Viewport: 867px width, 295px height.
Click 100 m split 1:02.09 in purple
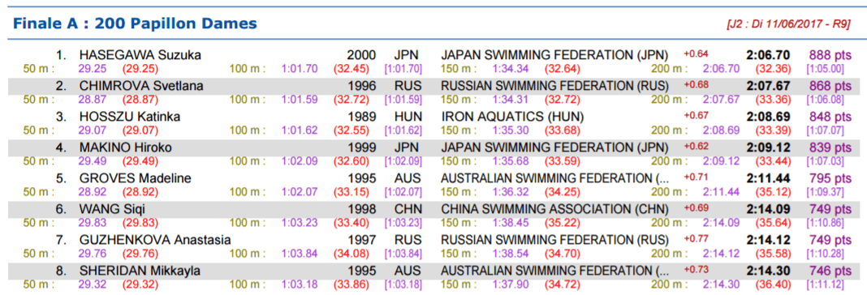click(x=300, y=161)
